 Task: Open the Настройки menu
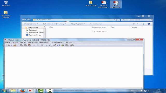coord(44,43)
